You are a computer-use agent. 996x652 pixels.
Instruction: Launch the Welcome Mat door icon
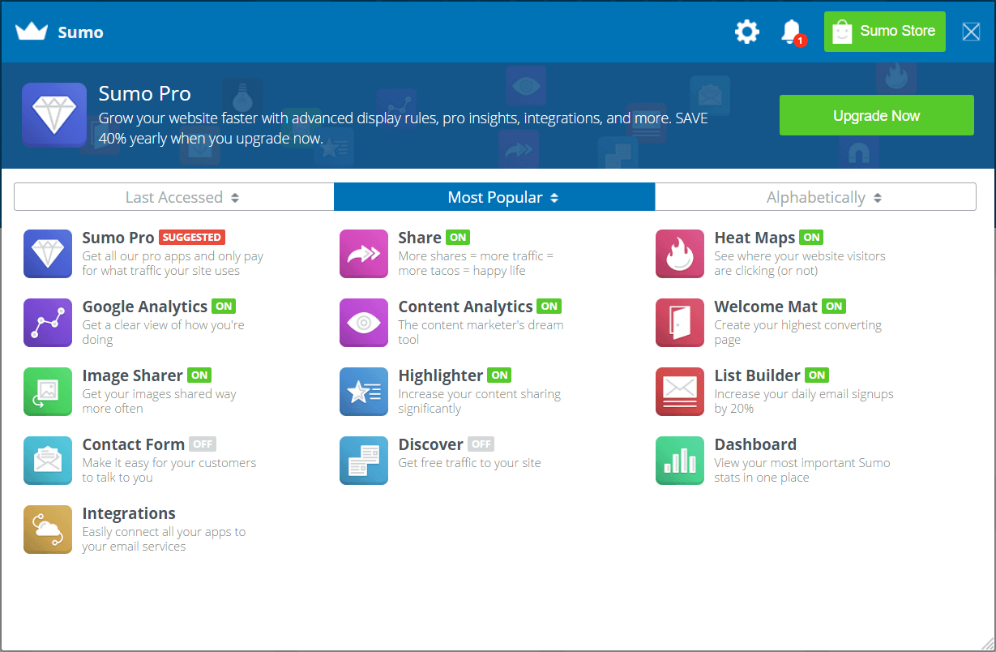point(680,323)
